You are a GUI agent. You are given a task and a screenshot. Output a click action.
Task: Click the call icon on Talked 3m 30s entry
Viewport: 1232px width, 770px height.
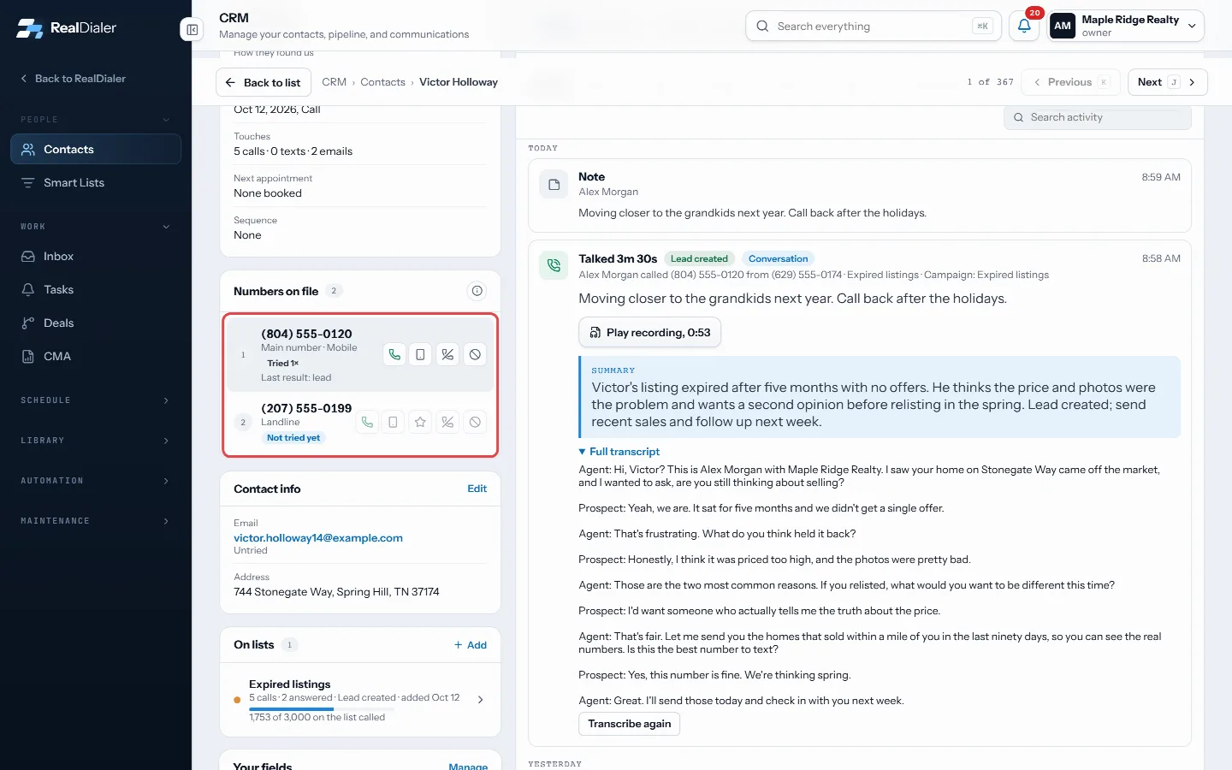coord(554,265)
